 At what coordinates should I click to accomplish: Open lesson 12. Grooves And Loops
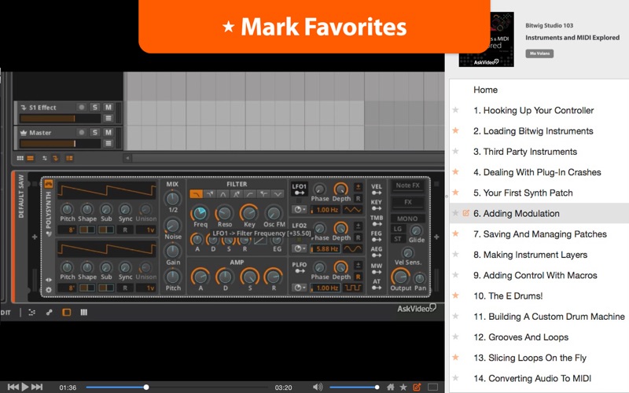[x=520, y=337]
